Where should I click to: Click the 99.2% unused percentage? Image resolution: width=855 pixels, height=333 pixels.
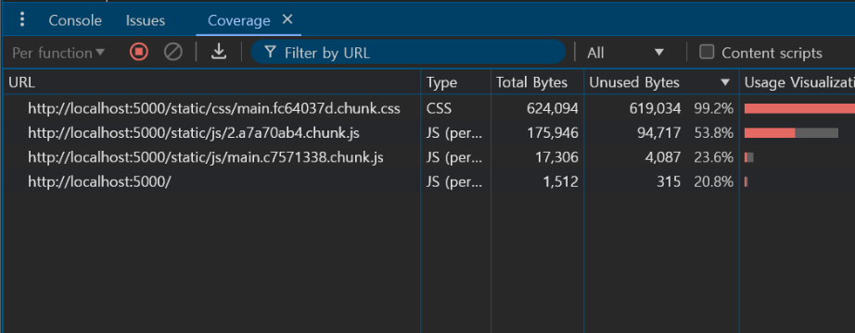point(713,108)
